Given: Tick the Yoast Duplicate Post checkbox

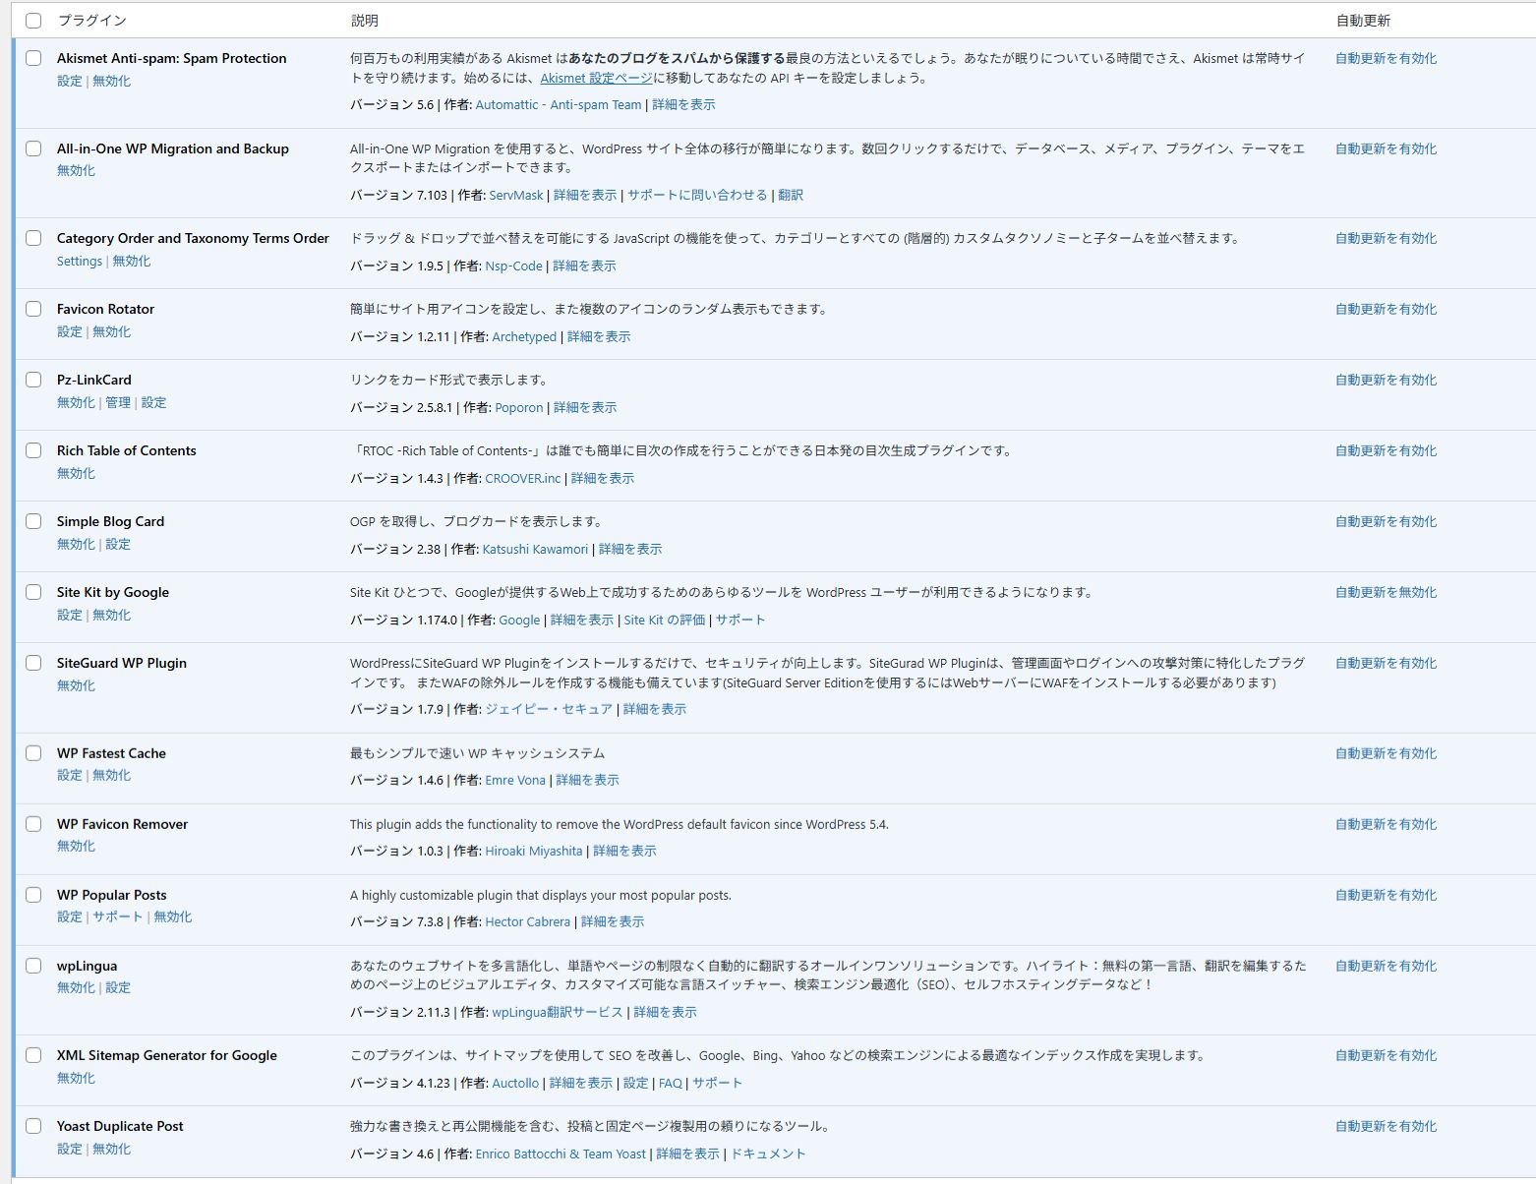Looking at the screenshot, I should (33, 1126).
